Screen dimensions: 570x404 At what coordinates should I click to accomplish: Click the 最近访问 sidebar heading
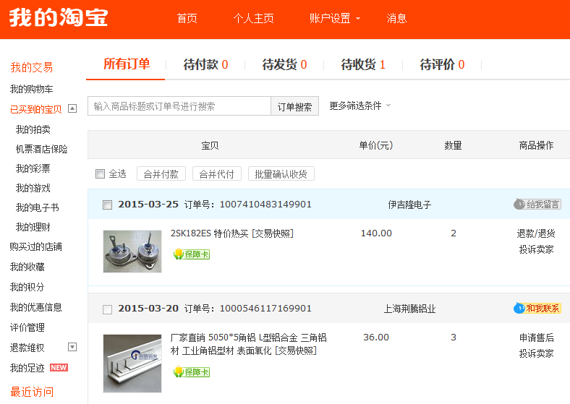pyautogui.click(x=32, y=392)
